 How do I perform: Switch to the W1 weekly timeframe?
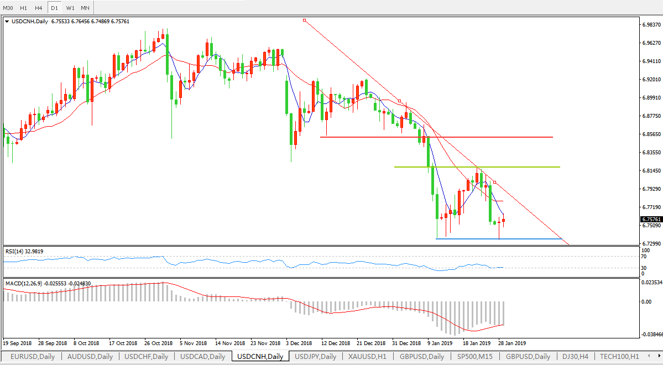coord(70,8)
